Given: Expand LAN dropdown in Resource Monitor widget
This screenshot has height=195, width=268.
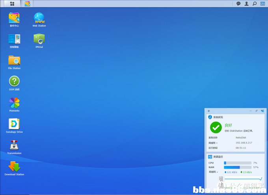Looking at the screenshot, I should [213, 172].
